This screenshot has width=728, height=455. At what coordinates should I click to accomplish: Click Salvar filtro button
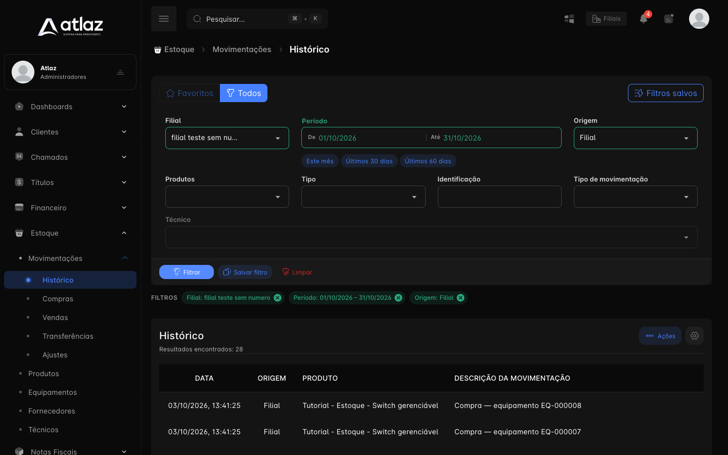tap(245, 272)
